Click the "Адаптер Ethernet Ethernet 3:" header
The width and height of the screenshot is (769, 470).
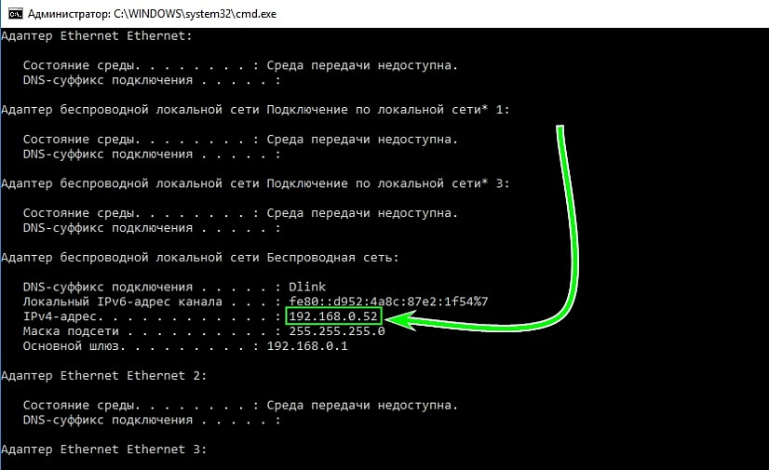tap(104, 450)
